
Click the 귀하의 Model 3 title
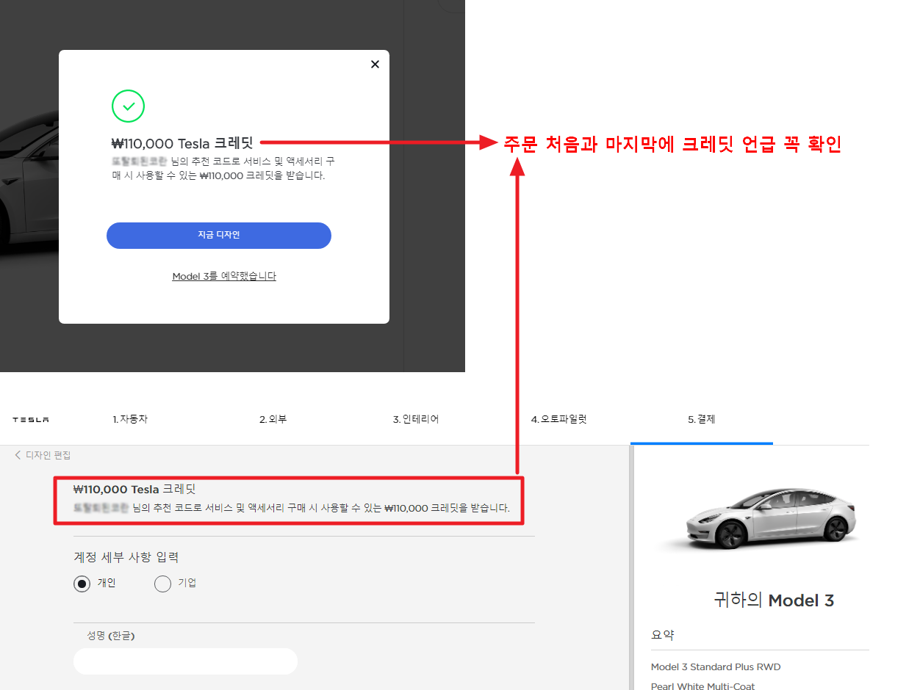(774, 600)
